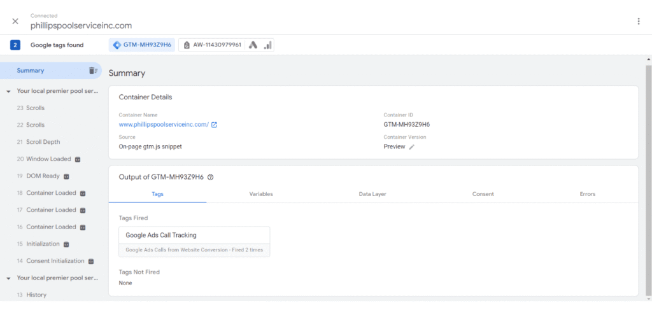Click the vertical page scrollbar
The width and height of the screenshot is (652, 310).
648,180
